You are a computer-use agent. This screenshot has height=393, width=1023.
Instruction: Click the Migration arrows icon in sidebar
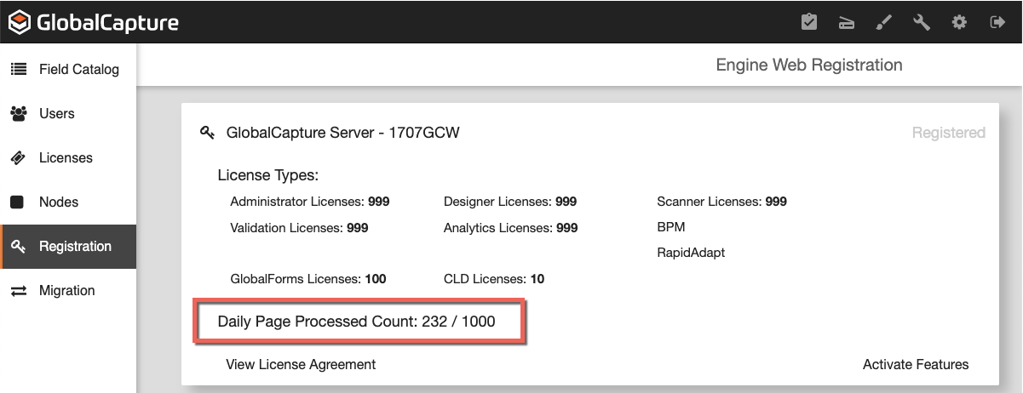[x=18, y=291]
